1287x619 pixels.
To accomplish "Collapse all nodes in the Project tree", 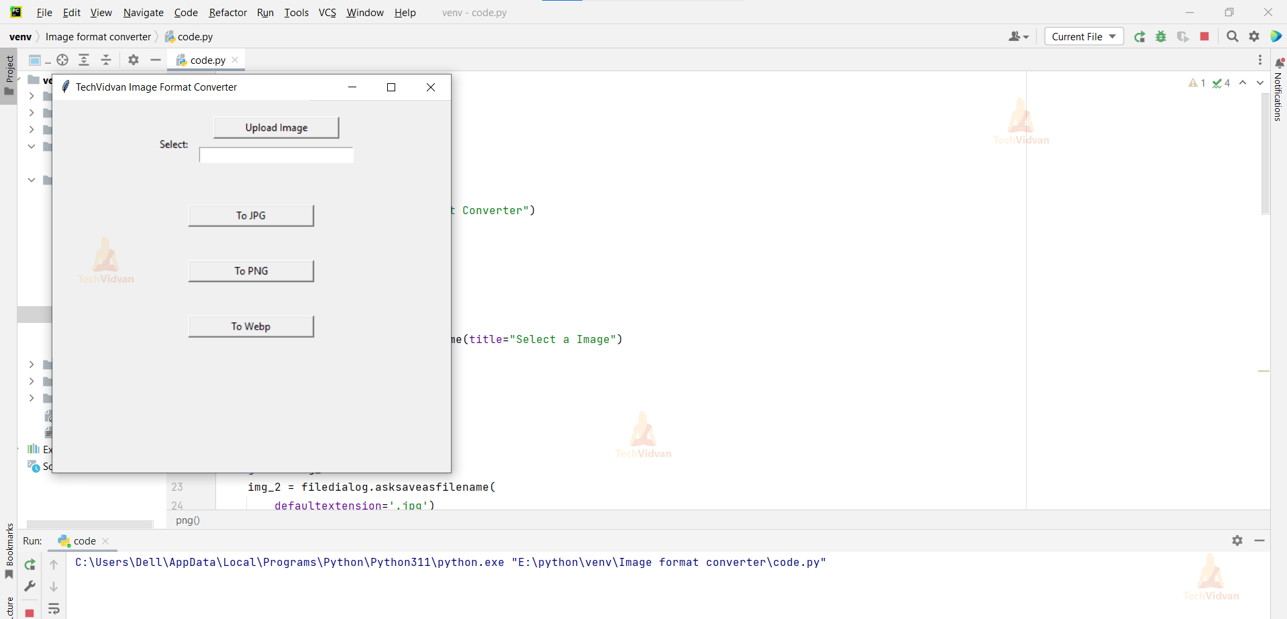I will [x=105, y=60].
